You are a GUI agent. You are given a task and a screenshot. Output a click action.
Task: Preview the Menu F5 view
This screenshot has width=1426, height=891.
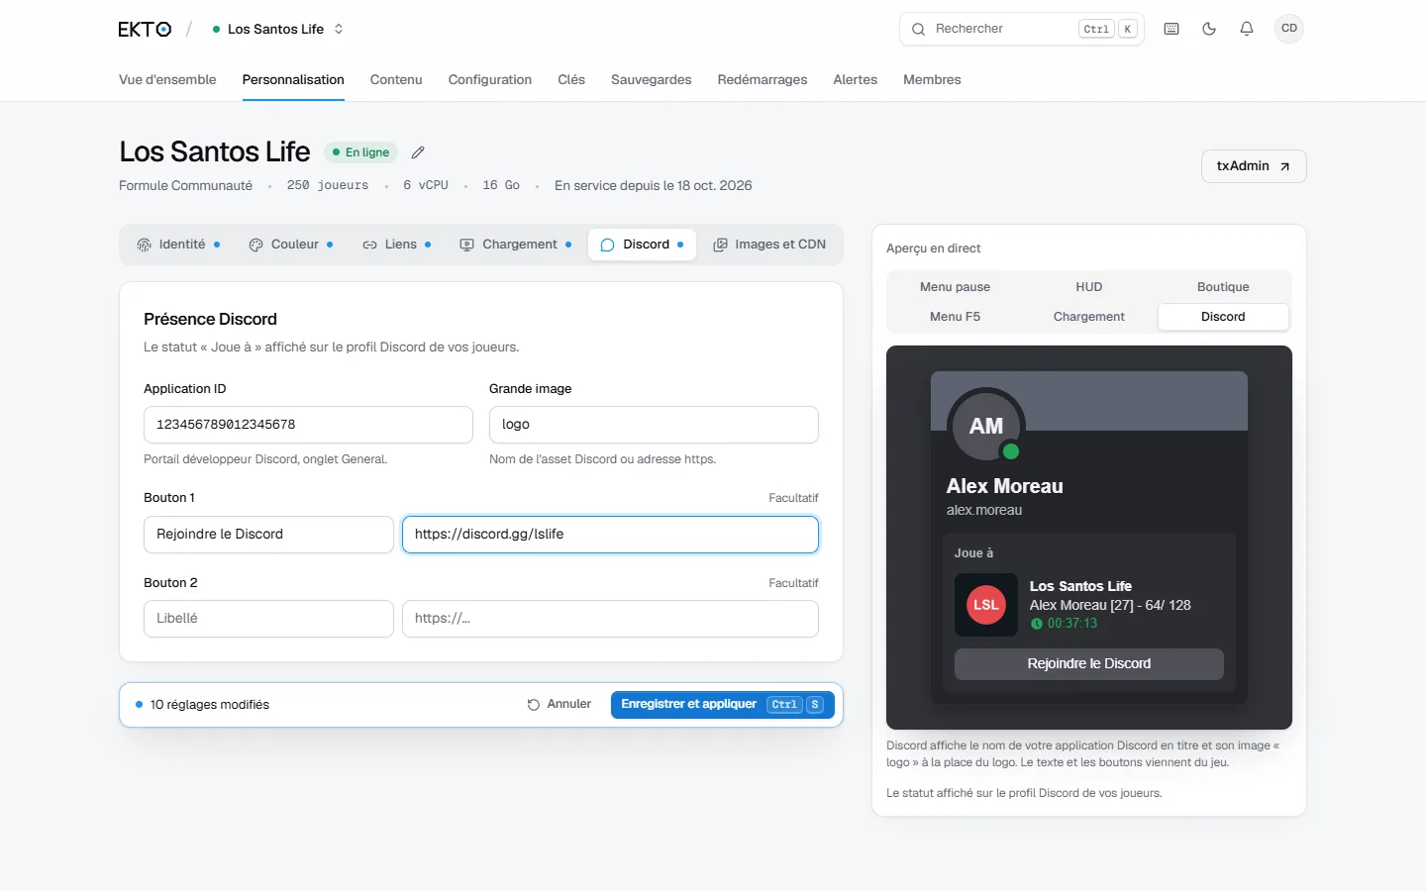[x=955, y=317]
